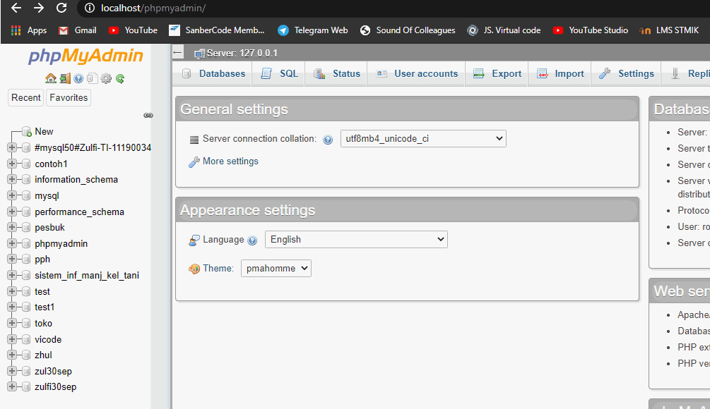Image resolution: width=710 pixels, height=409 pixels.
Task: Open the Telegram Web bookmark
Action: pyautogui.click(x=313, y=30)
